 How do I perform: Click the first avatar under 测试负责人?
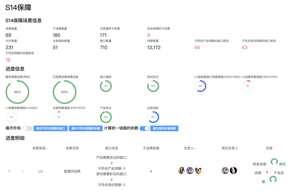[225, 170]
